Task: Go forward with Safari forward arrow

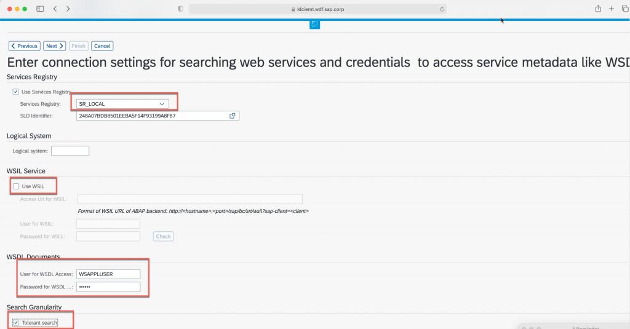Action: coord(68,9)
